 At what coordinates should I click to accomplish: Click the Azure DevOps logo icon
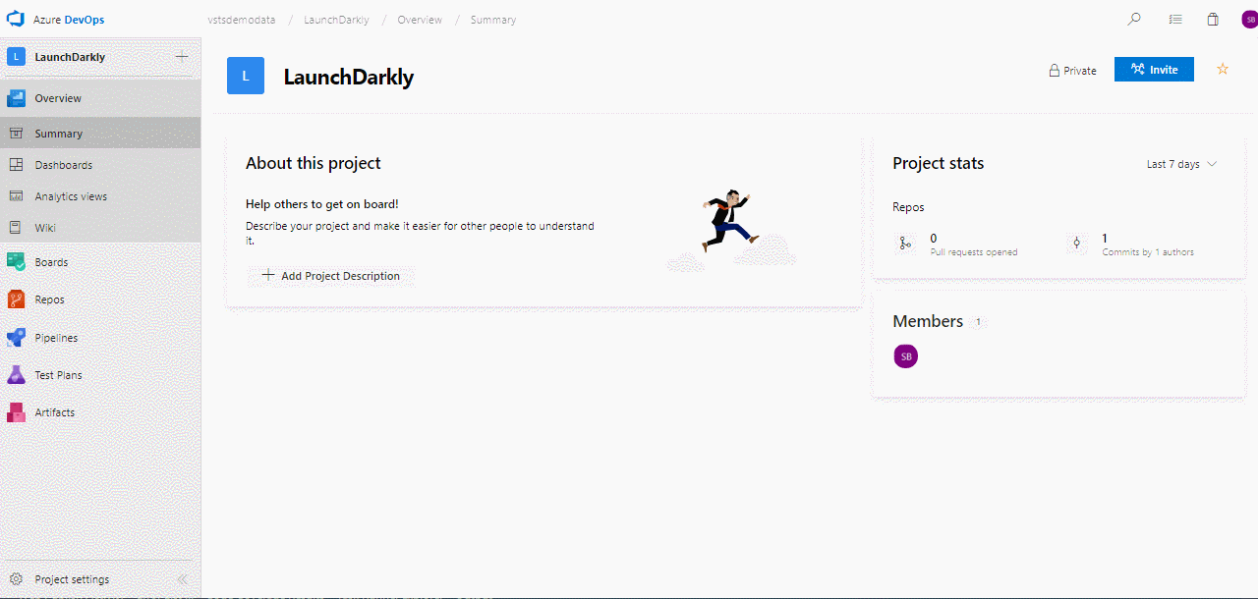[x=15, y=20]
